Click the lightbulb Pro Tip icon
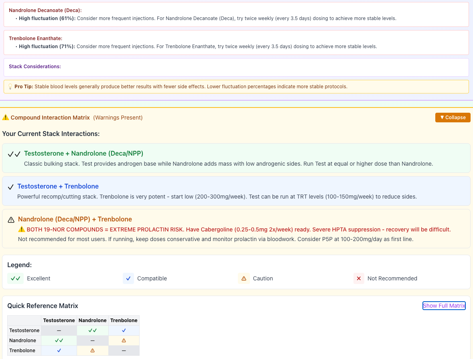 [10, 86]
